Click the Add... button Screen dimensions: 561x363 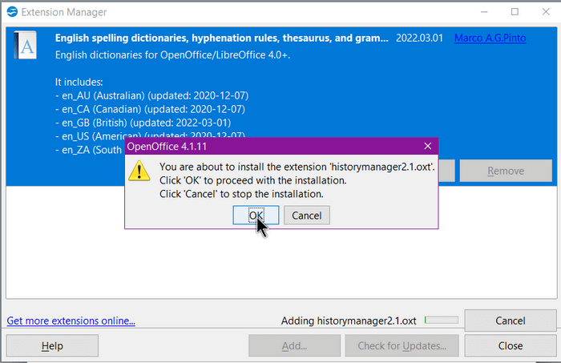(294, 346)
